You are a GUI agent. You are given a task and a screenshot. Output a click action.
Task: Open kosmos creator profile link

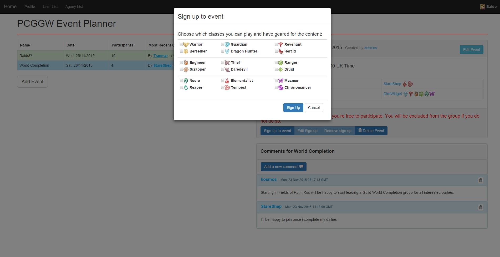click(x=371, y=48)
